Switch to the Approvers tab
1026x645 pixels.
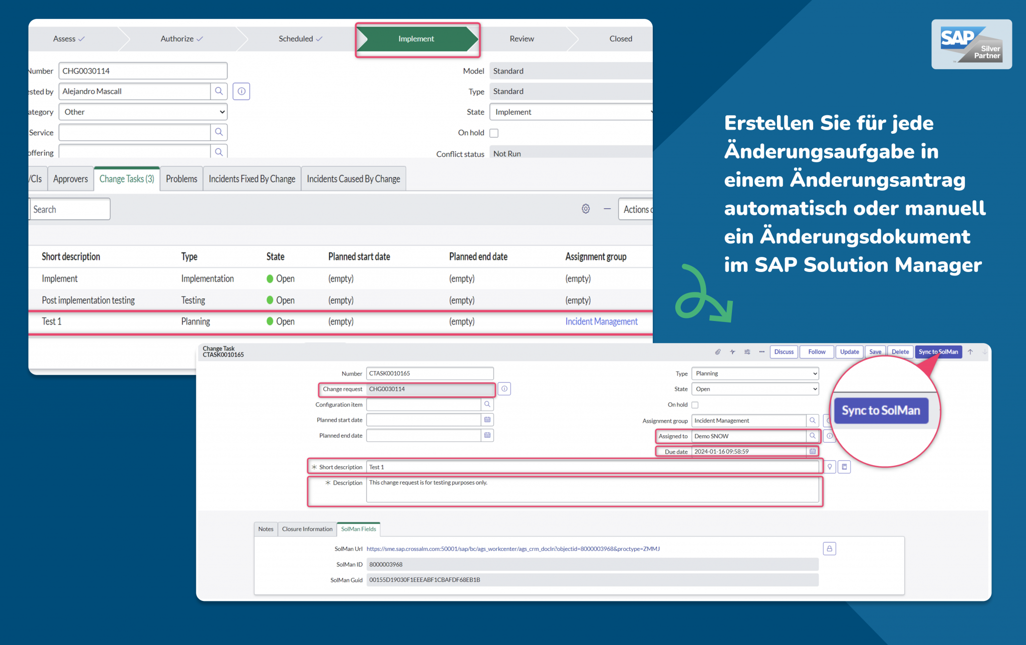tap(71, 179)
